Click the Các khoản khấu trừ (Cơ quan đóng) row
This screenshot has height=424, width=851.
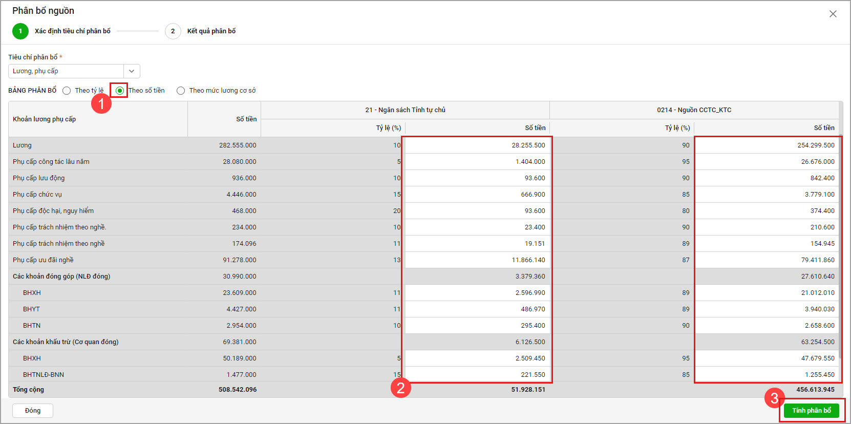66,342
